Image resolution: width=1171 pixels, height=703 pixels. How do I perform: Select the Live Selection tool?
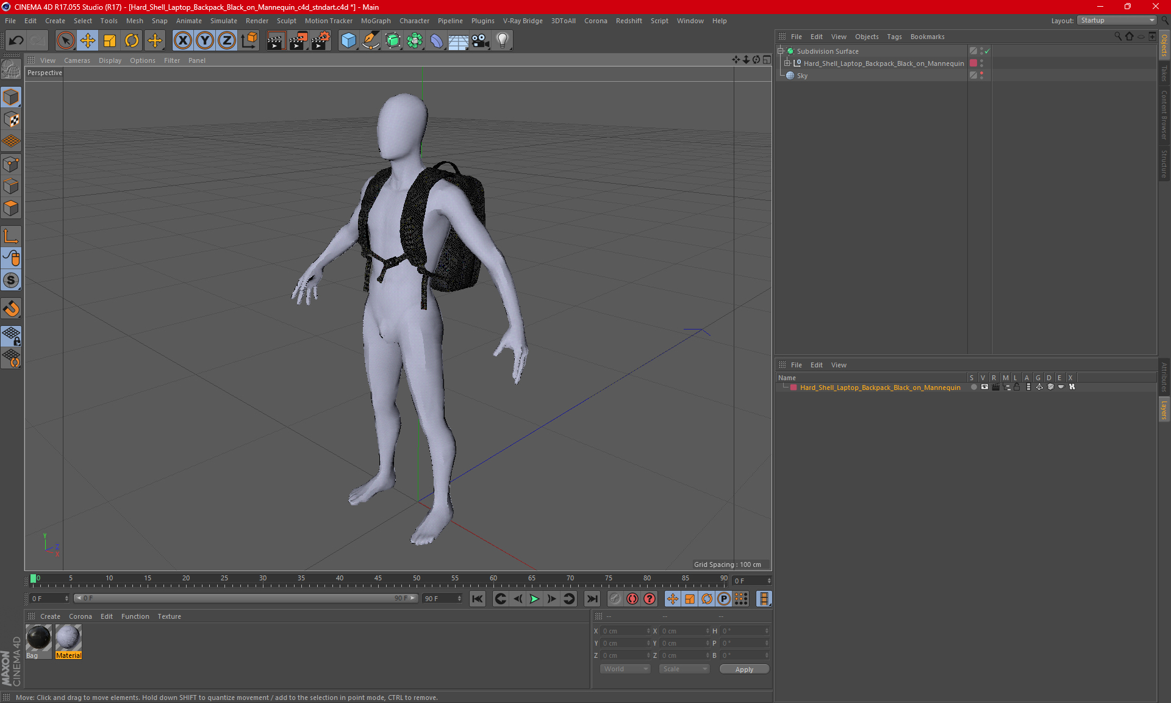click(65, 41)
